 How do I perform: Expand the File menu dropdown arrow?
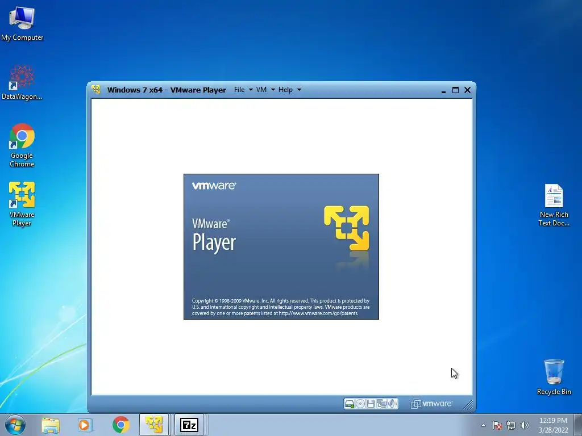251,90
